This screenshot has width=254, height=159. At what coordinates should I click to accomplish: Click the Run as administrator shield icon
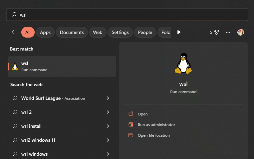coord(131,124)
